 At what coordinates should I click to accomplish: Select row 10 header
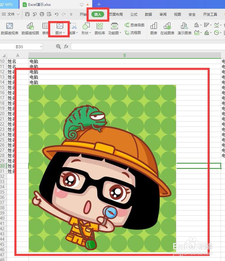coord(3,61)
